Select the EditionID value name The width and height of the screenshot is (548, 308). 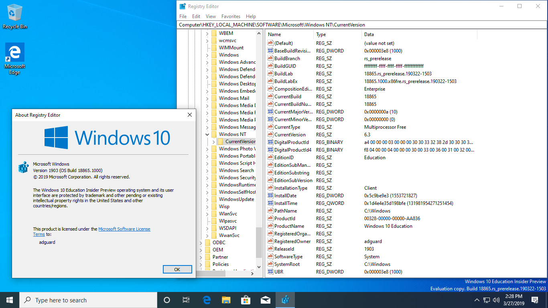(x=284, y=158)
